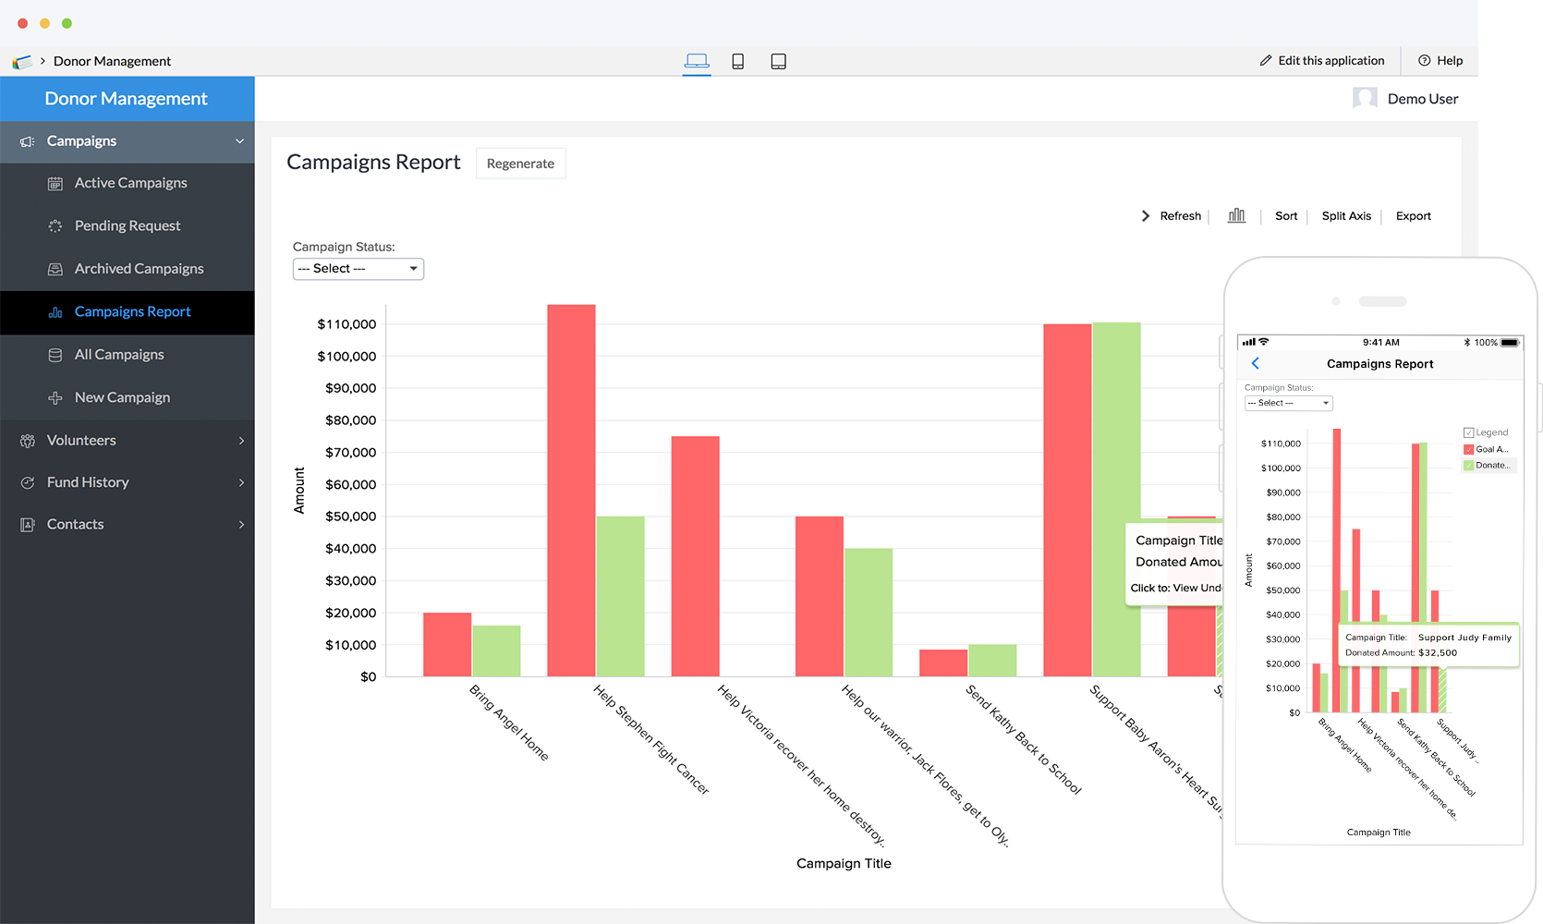Click the red bar for Help Victoria recover

pyautogui.click(x=695, y=556)
